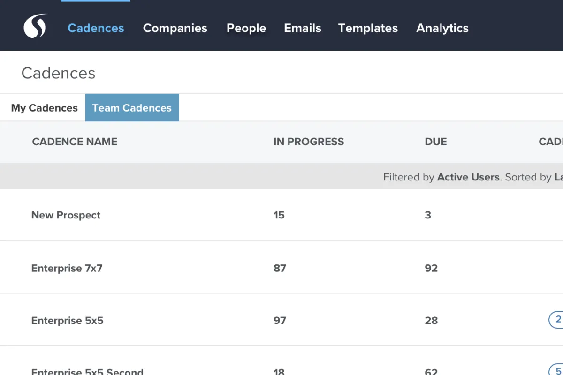Open the New Prospect cadence
Screen dimensions: 563x375
66,215
